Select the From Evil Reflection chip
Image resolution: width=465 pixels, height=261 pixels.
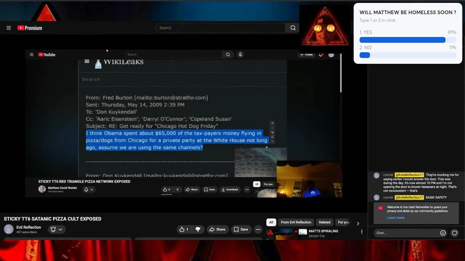coord(296,222)
